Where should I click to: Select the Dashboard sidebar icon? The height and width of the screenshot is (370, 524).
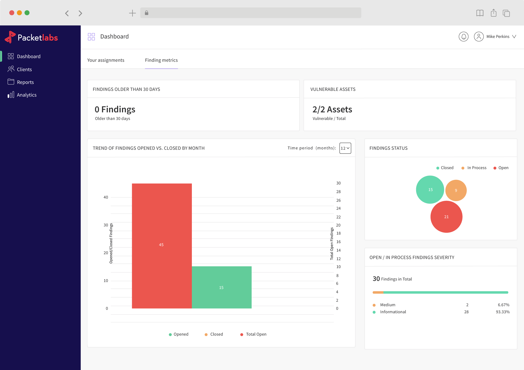pos(11,56)
